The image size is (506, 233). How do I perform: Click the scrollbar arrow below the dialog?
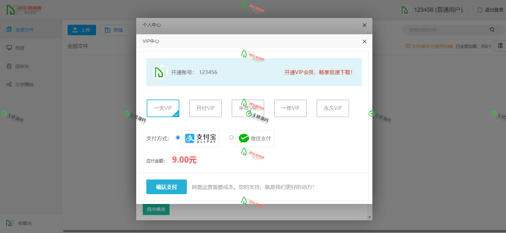coord(369,217)
